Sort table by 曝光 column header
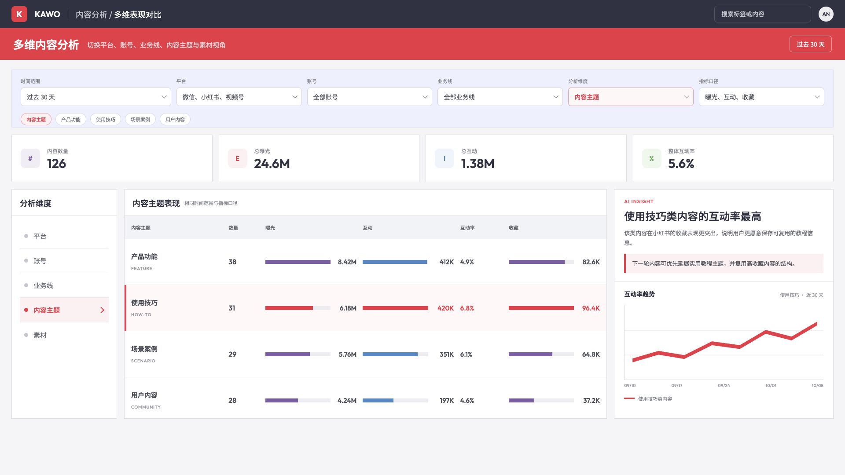Screen dimensions: 845x475 coord(270,228)
